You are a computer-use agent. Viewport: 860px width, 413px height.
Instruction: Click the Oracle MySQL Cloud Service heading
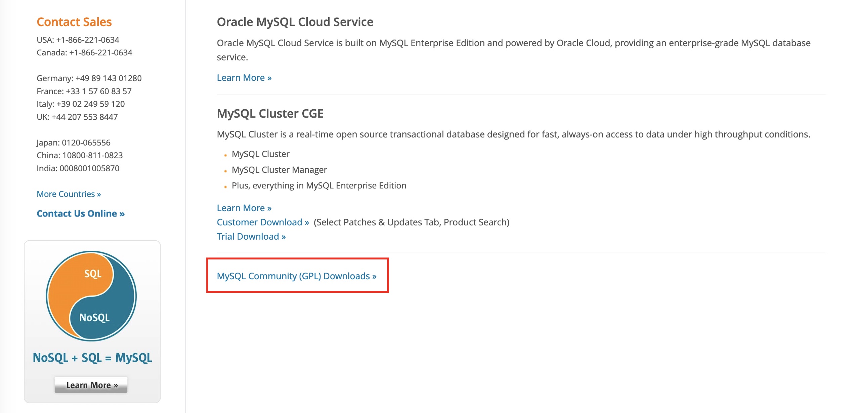point(295,22)
